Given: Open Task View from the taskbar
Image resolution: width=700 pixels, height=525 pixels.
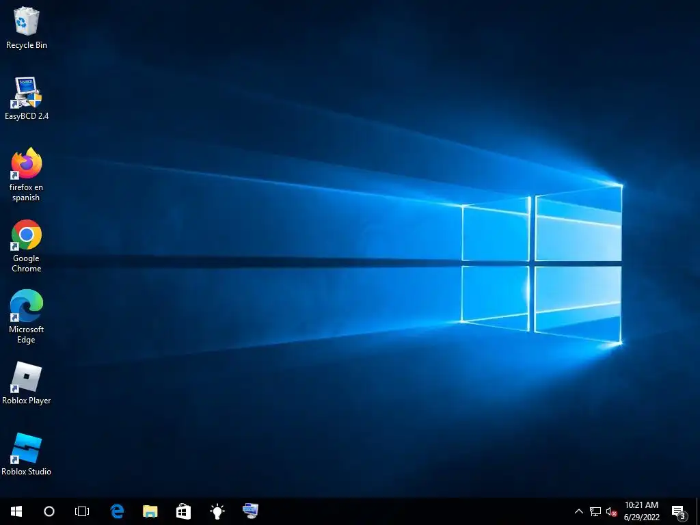Looking at the screenshot, I should click(x=82, y=511).
